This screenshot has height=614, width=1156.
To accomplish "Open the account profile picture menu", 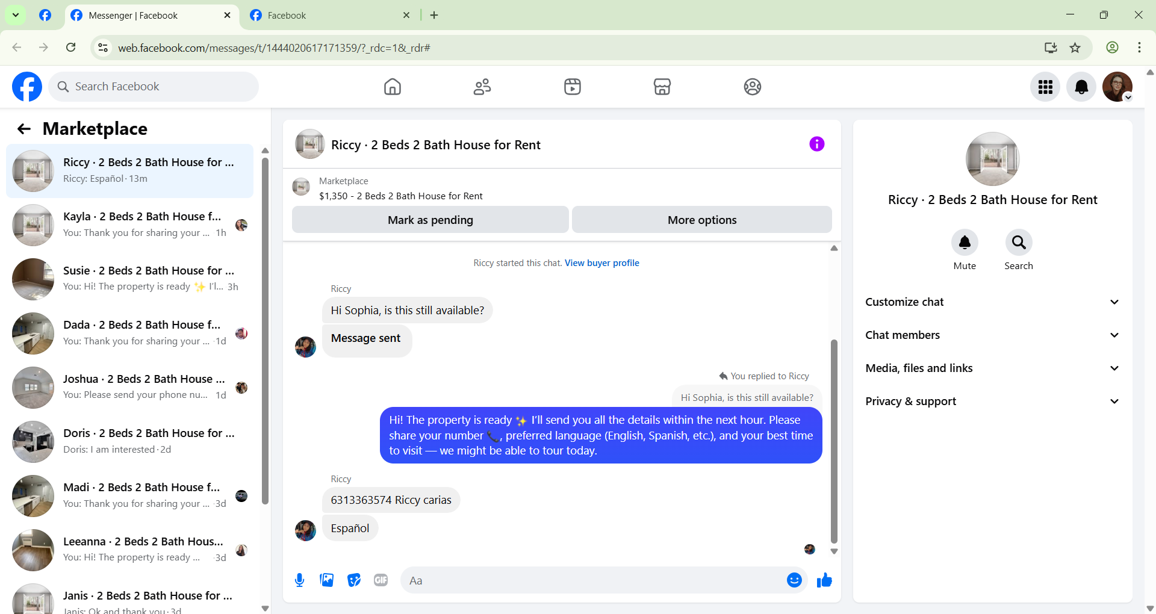I will tap(1117, 87).
